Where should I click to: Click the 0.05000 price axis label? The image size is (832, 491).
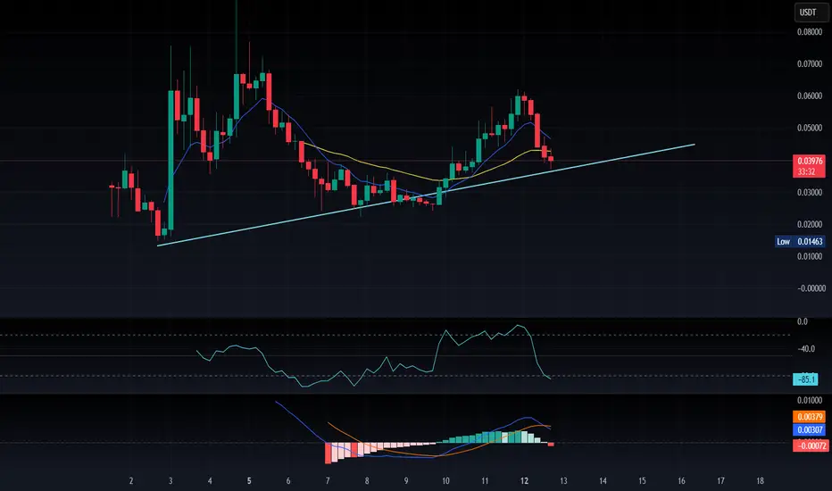pyautogui.click(x=809, y=128)
